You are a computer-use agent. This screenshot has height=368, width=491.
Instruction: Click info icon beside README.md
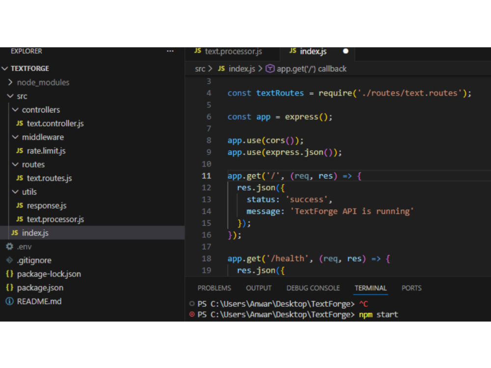pos(10,301)
